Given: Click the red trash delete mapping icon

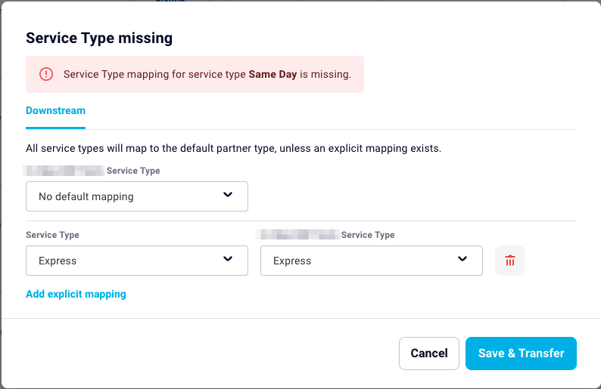Looking at the screenshot, I should pyautogui.click(x=509, y=261).
